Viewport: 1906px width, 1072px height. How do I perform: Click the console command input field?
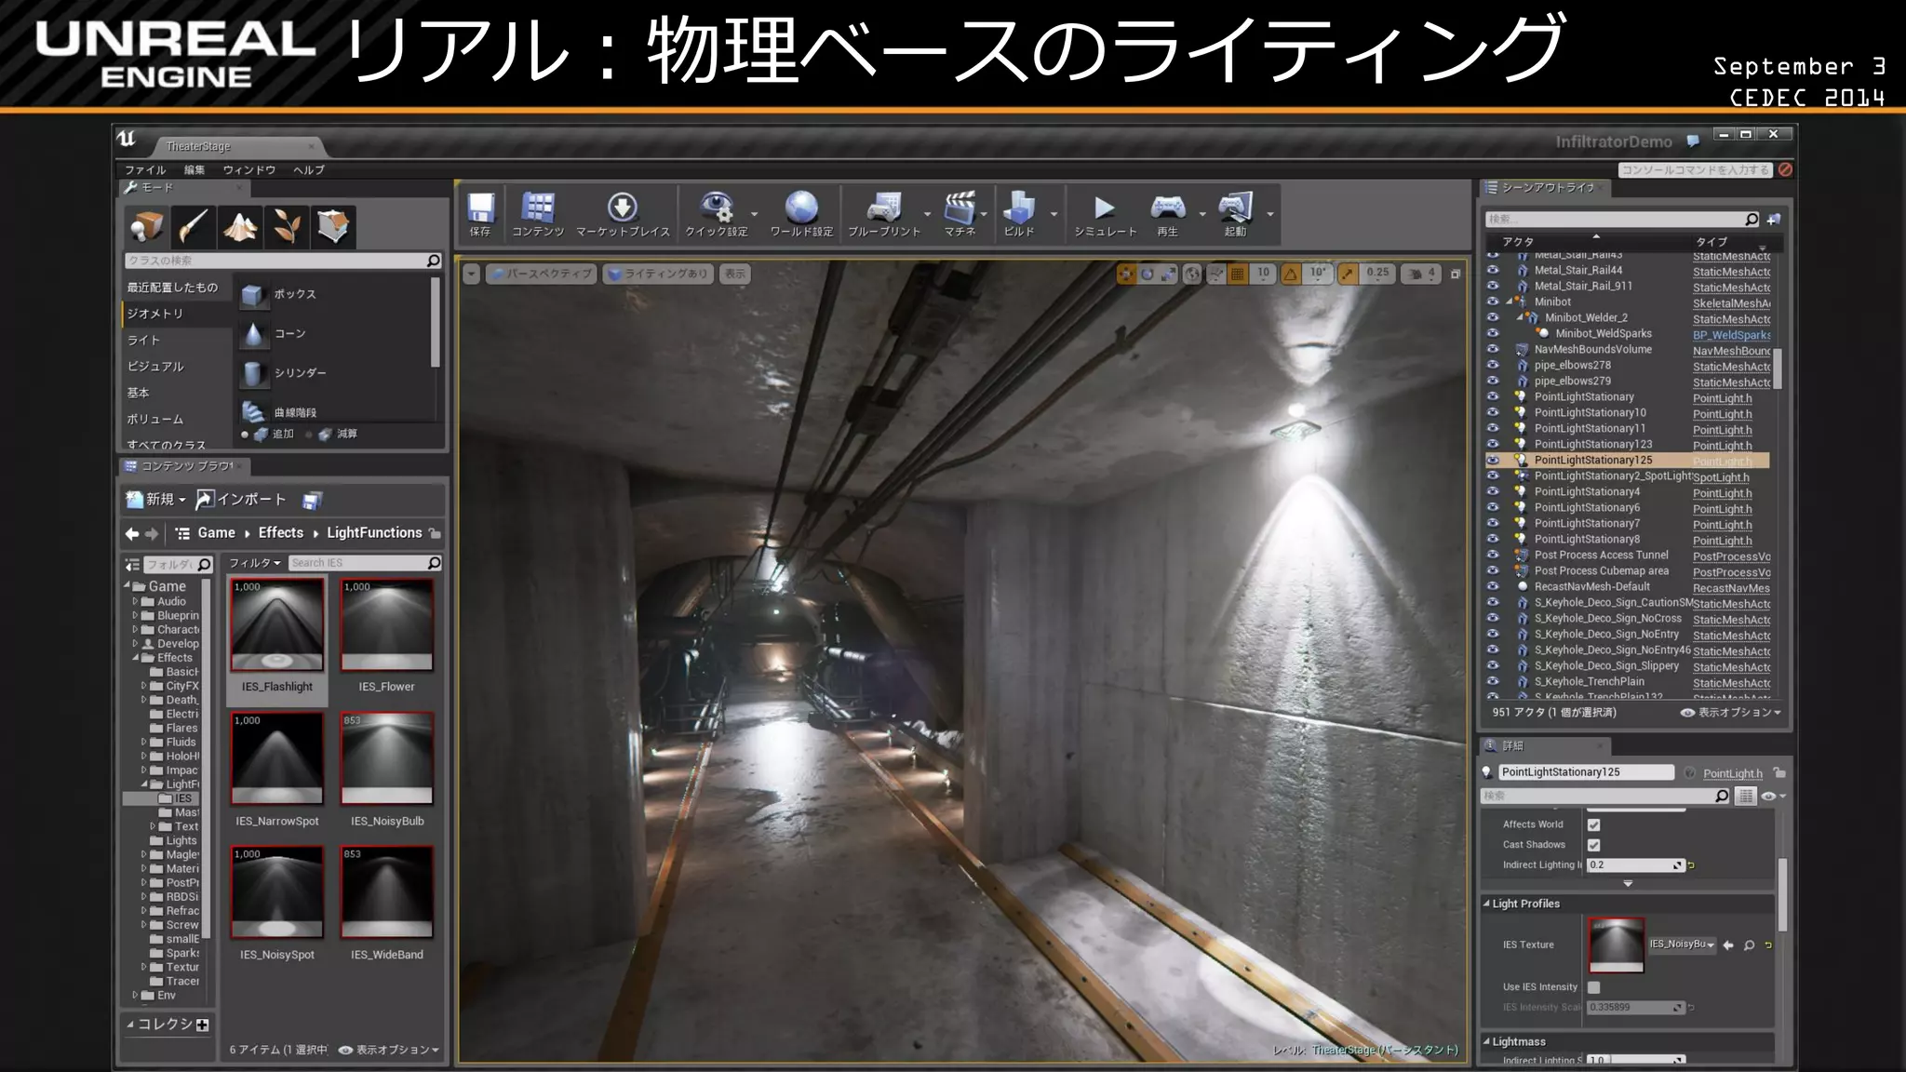point(1695,170)
